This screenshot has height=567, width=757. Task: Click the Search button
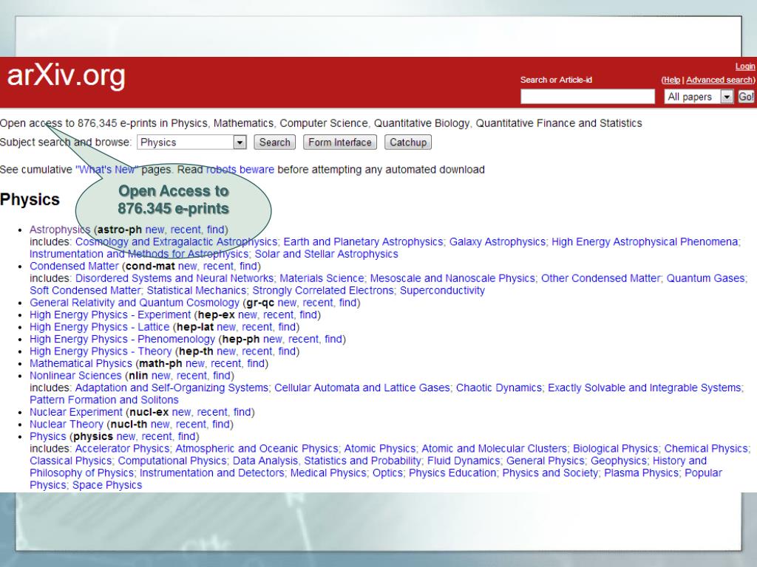point(275,142)
